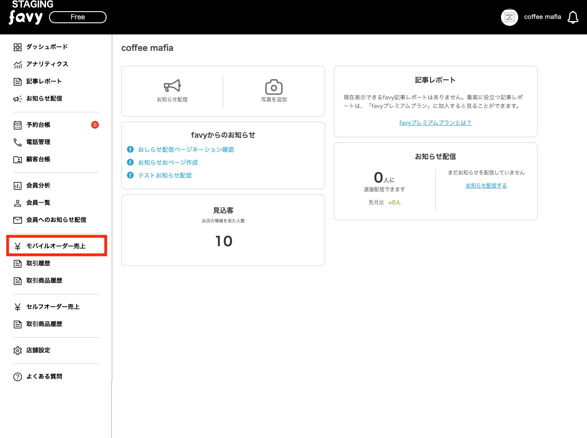
Task: Click the 電話管理 phone icon
Action: coord(18,142)
